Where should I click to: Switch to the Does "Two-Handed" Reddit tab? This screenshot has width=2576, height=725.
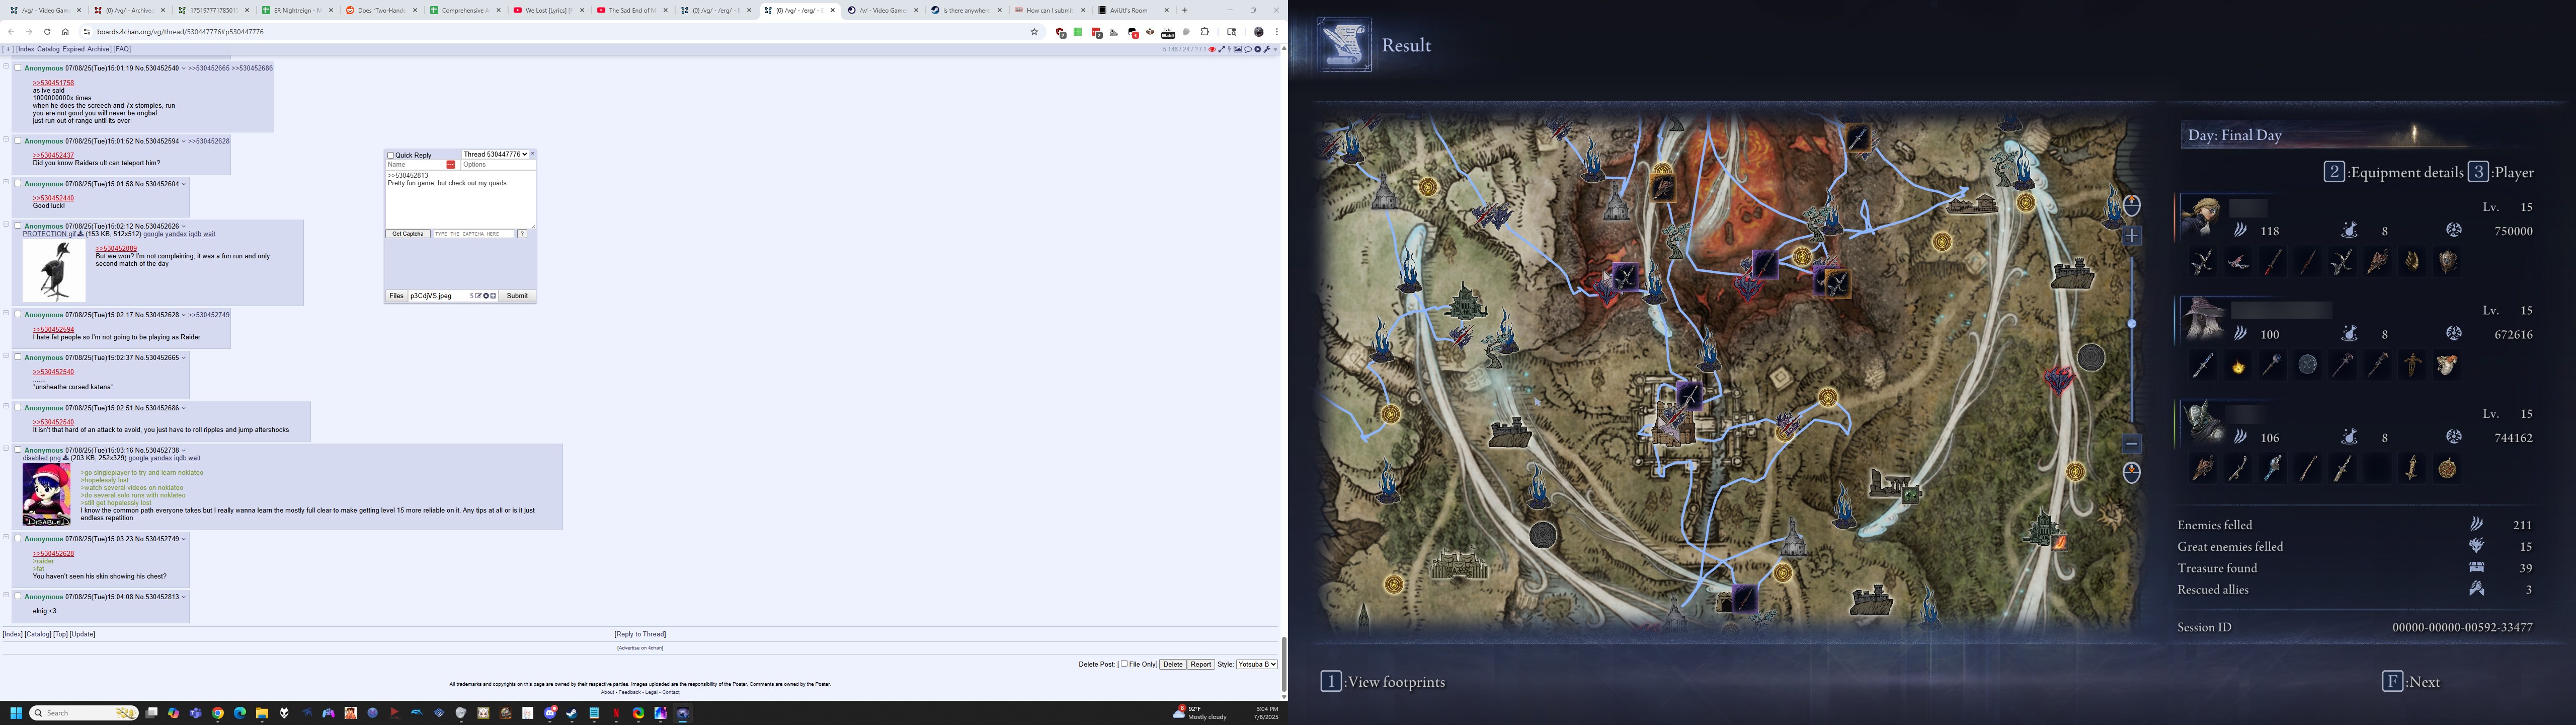381,10
